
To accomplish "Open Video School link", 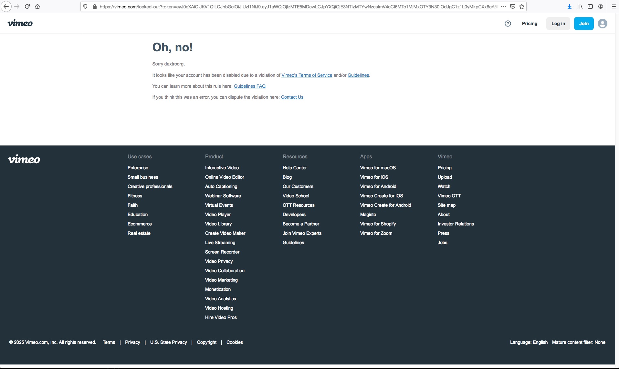I will point(296,196).
